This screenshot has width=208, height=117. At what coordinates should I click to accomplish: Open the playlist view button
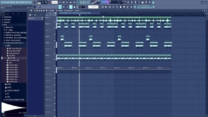[x=103, y=7]
